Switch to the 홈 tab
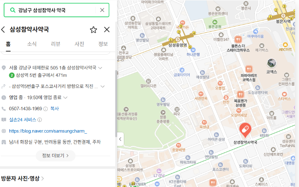The width and height of the screenshot is (299, 187). click(x=8, y=44)
